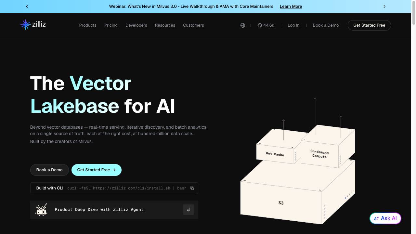
Task: Click the 'Build with CLI' label
Action: [50, 188]
